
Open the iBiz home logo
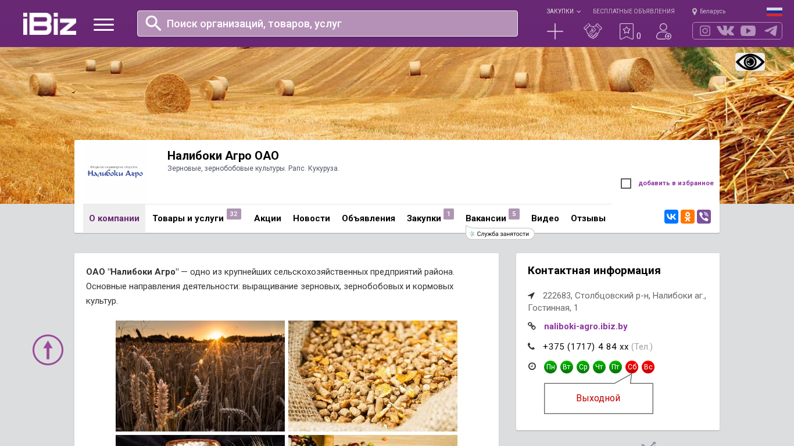point(49,24)
